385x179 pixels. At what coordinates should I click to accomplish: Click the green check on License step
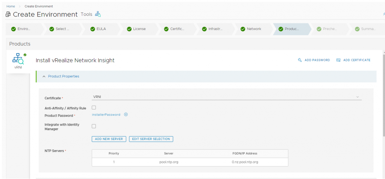click(129, 29)
